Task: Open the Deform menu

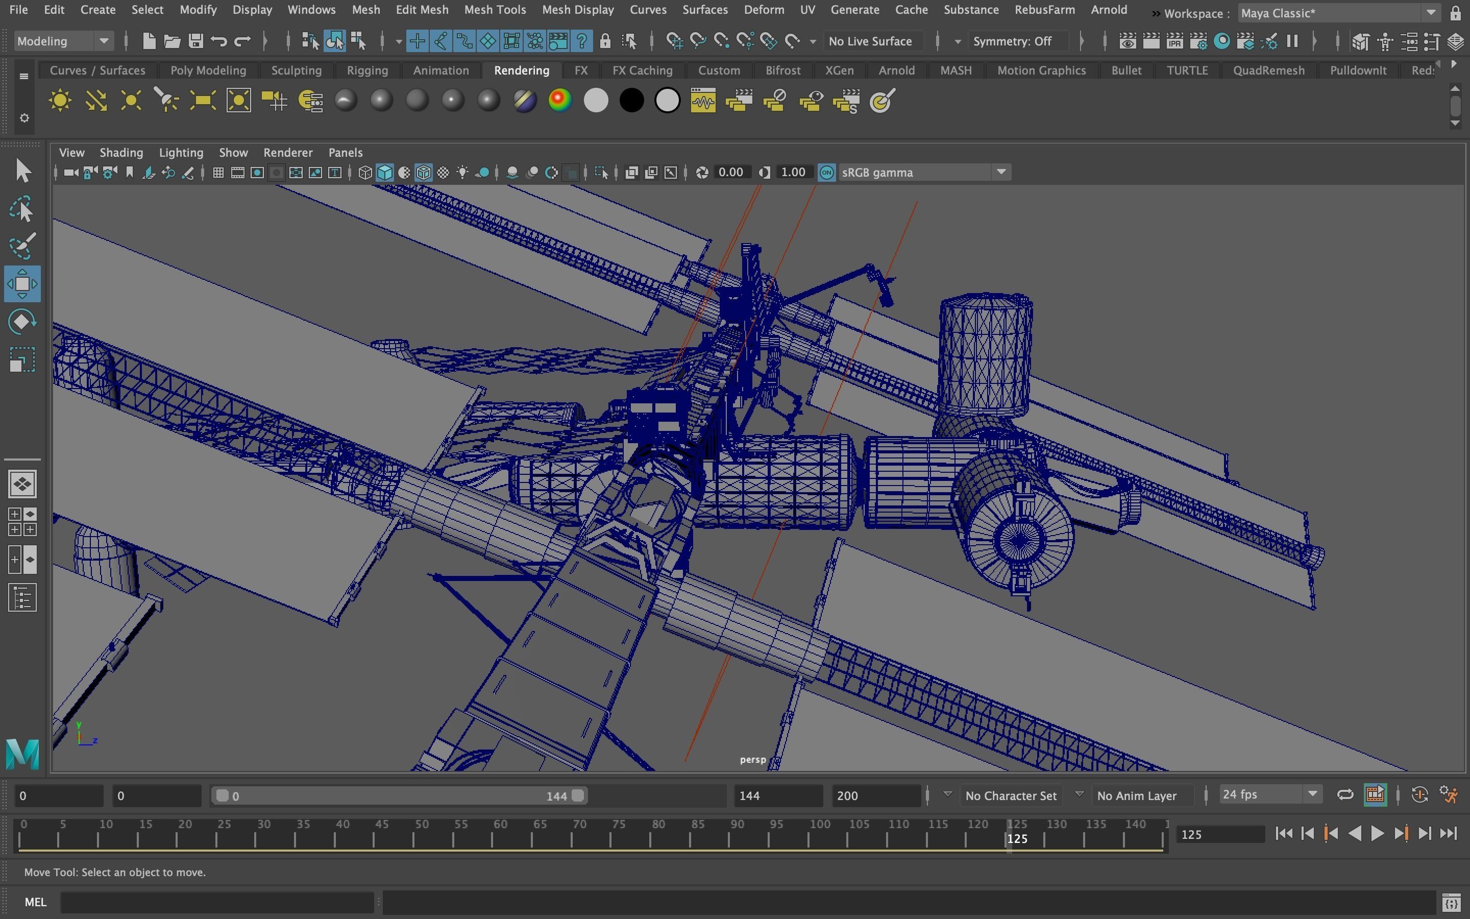Action: (x=764, y=10)
